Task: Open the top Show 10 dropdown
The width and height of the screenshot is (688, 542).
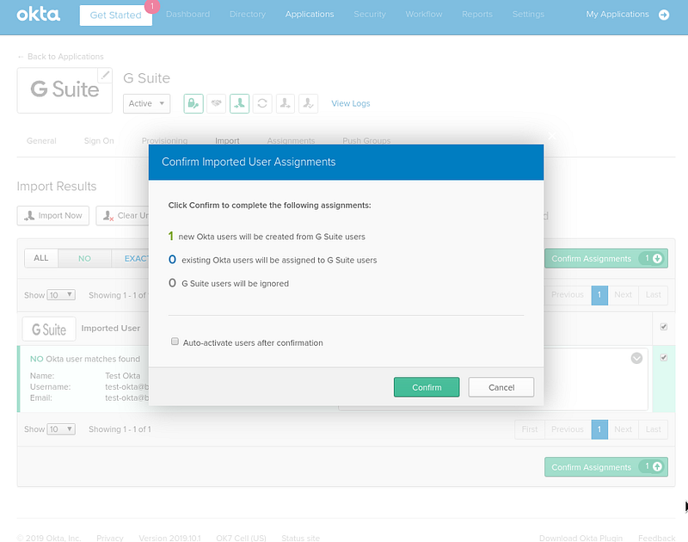Action: click(x=61, y=295)
